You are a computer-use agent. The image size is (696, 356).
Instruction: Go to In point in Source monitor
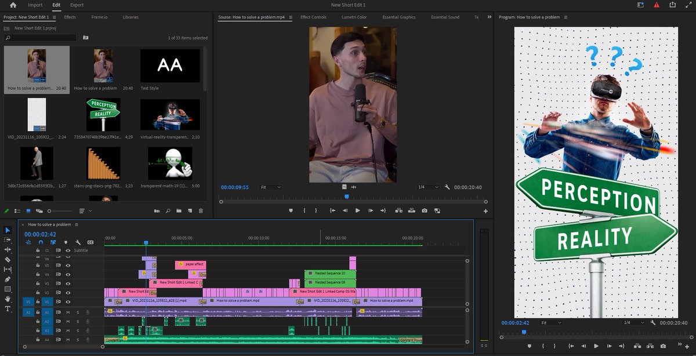point(332,210)
